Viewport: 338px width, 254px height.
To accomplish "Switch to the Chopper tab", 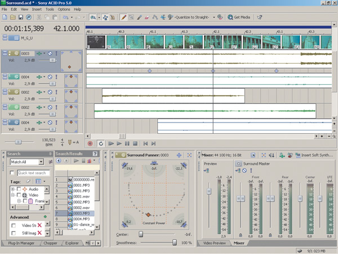I will [51, 243].
